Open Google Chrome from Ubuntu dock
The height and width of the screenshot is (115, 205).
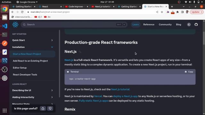pyautogui.click(x=4, y=9)
